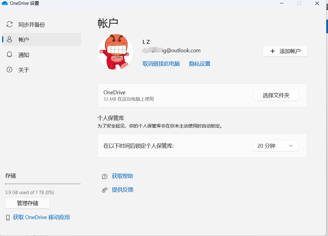Click the person icon next to 帐户
The width and height of the screenshot is (328, 236).
click(9, 40)
